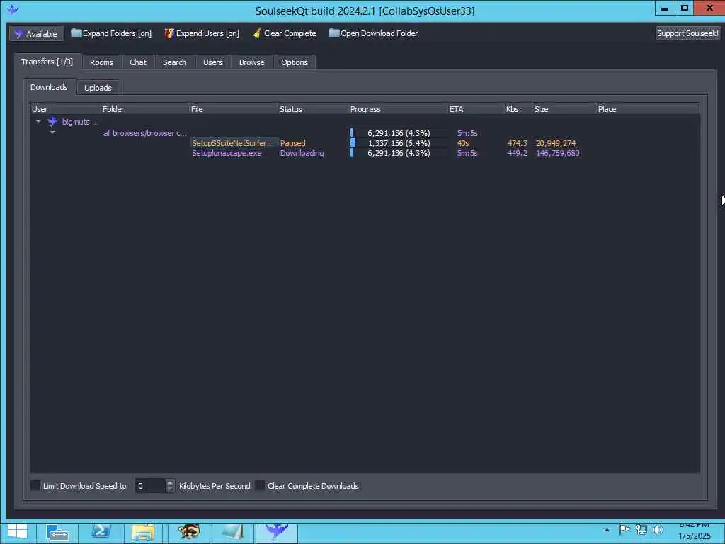The image size is (725, 544).
Task: Click Support Soulseek! button
Action: [687, 33]
